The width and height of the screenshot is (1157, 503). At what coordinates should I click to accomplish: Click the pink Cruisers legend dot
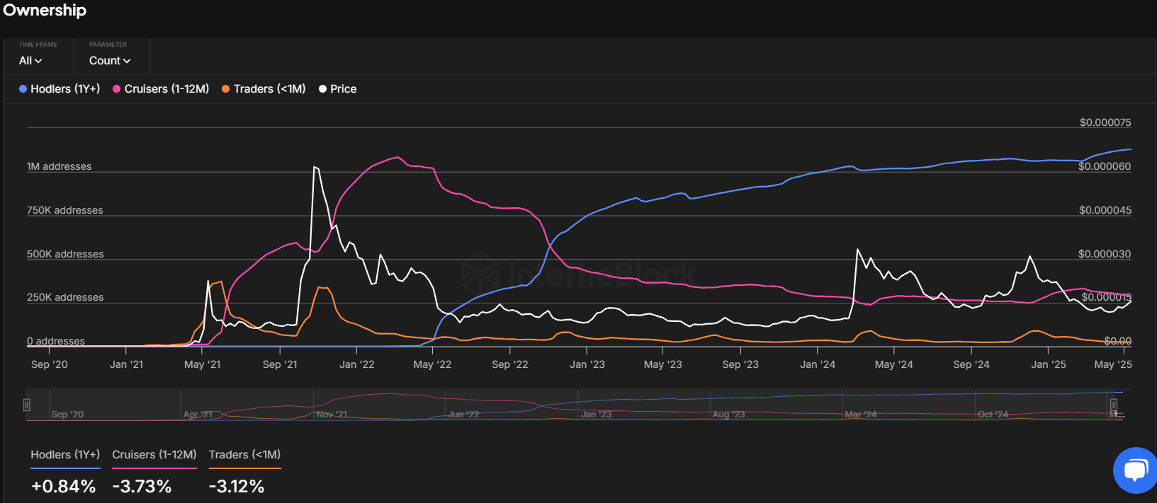(116, 89)
